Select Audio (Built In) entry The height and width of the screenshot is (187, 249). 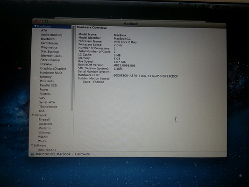(51, 35)
